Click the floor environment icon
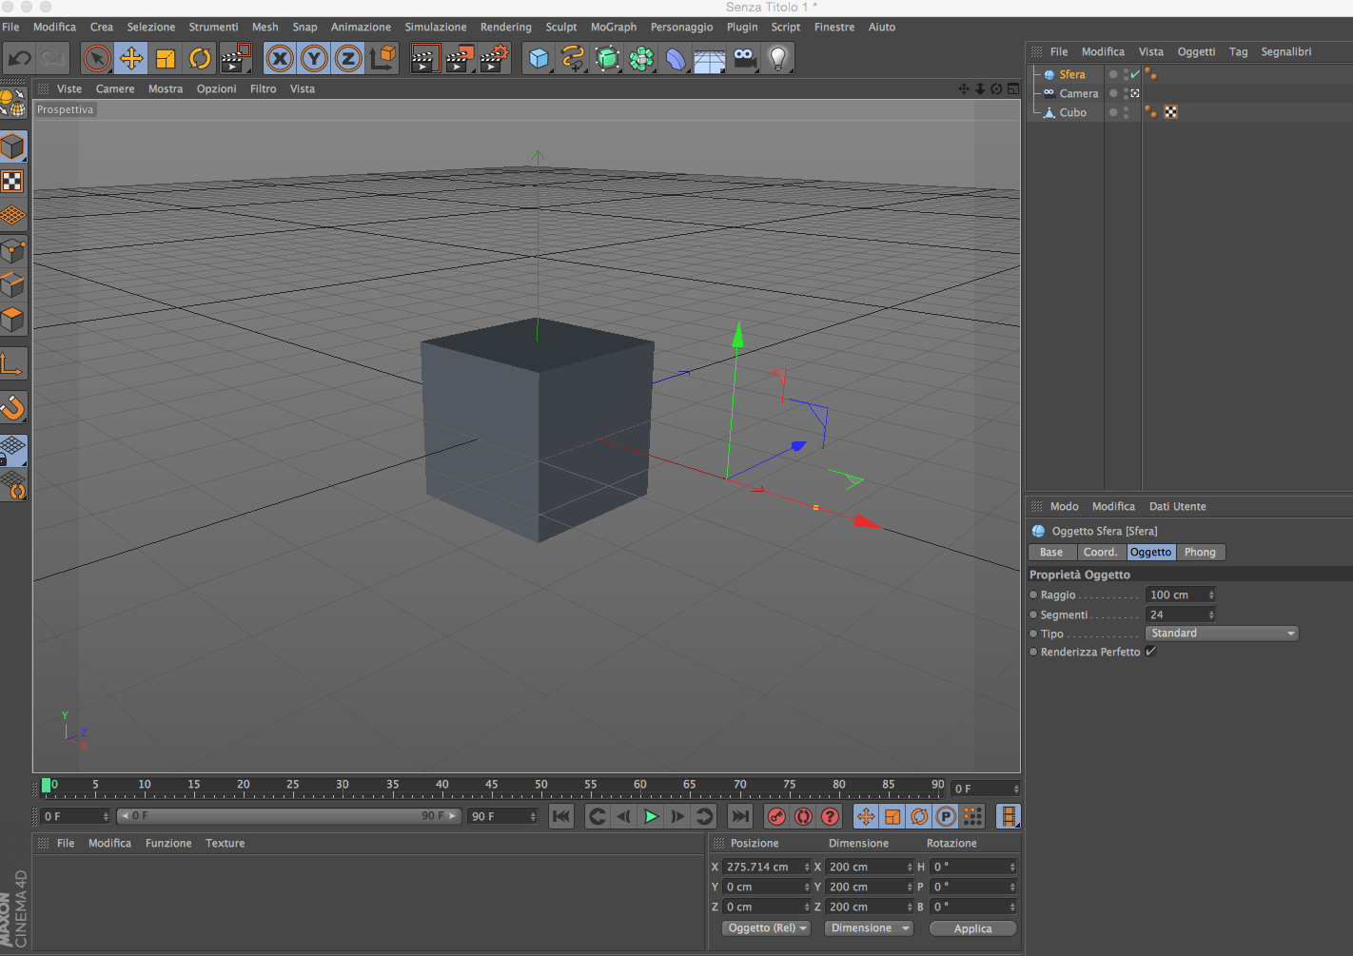 pos(710,59)
